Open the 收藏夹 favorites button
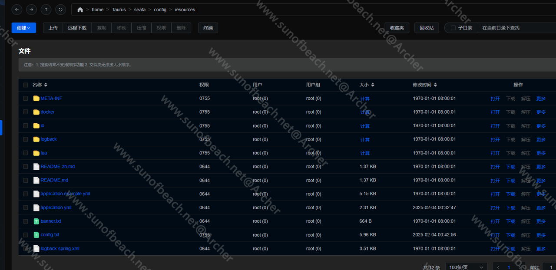 [x=397, y=28]
